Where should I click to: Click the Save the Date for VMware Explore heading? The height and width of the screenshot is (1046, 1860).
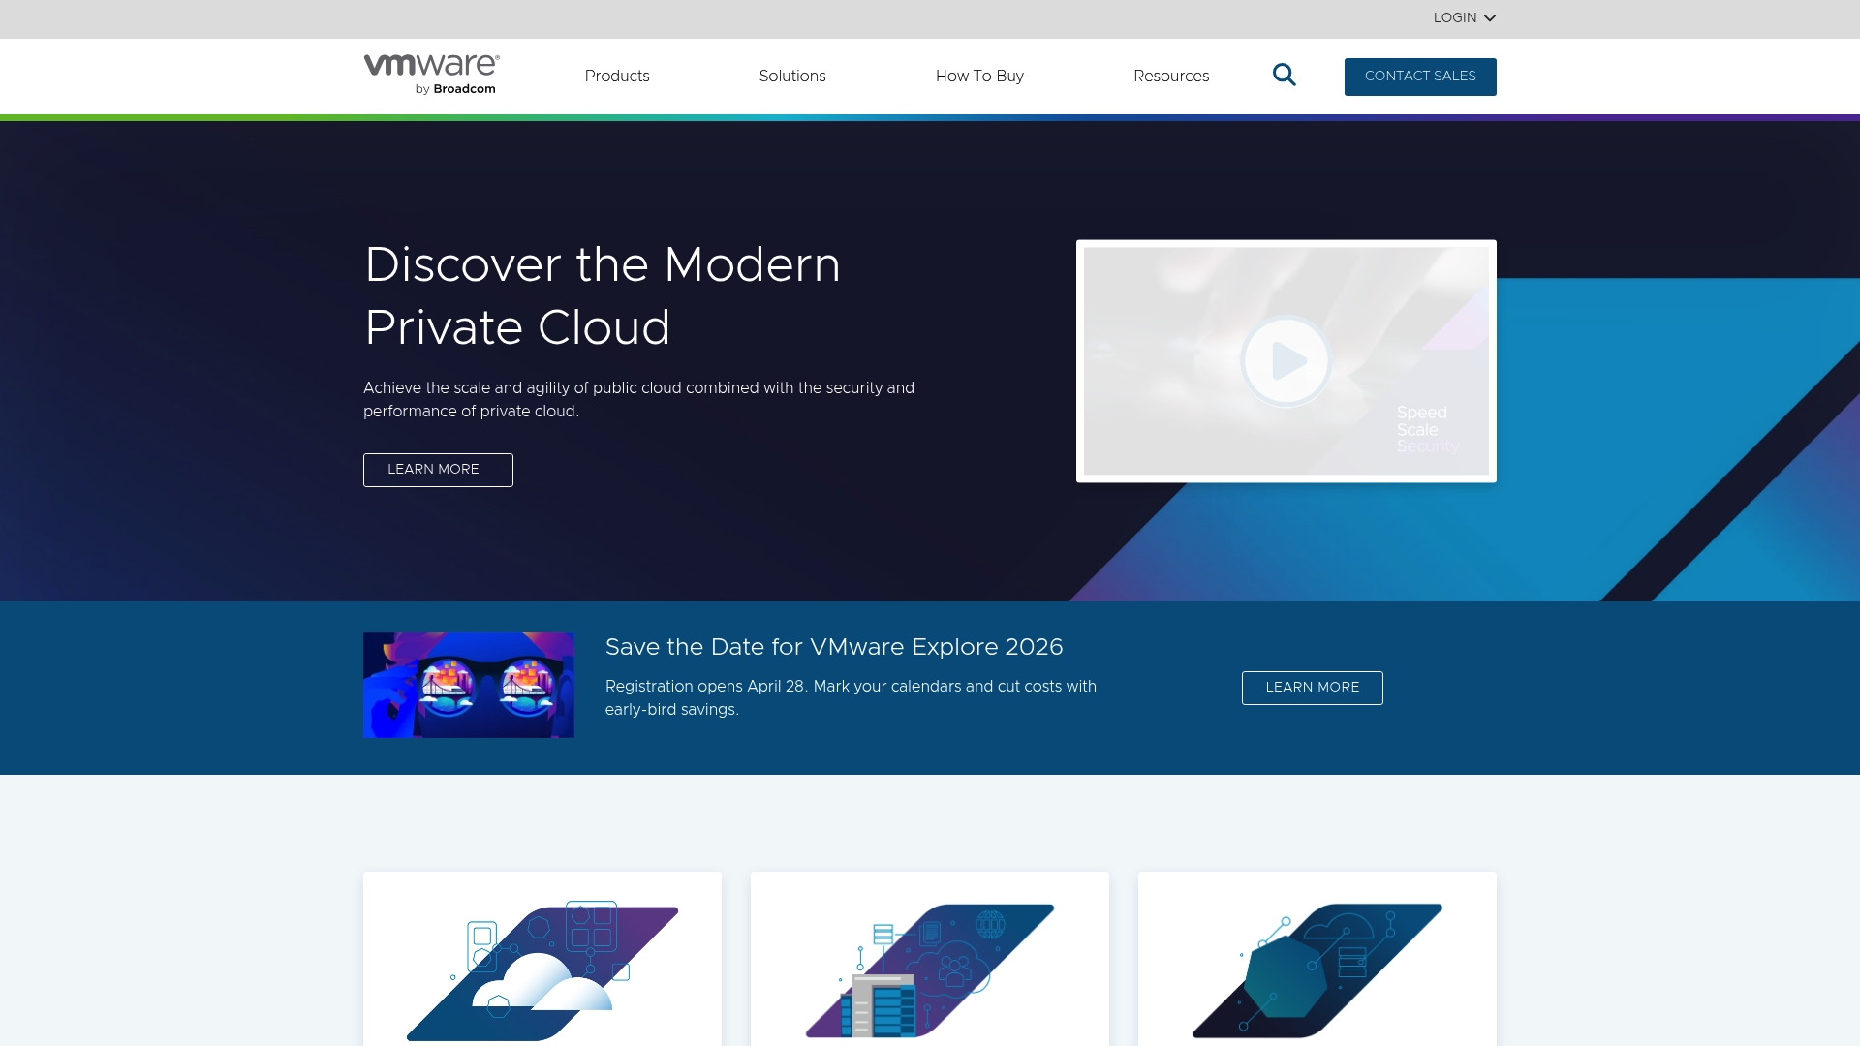pos(833,647)
